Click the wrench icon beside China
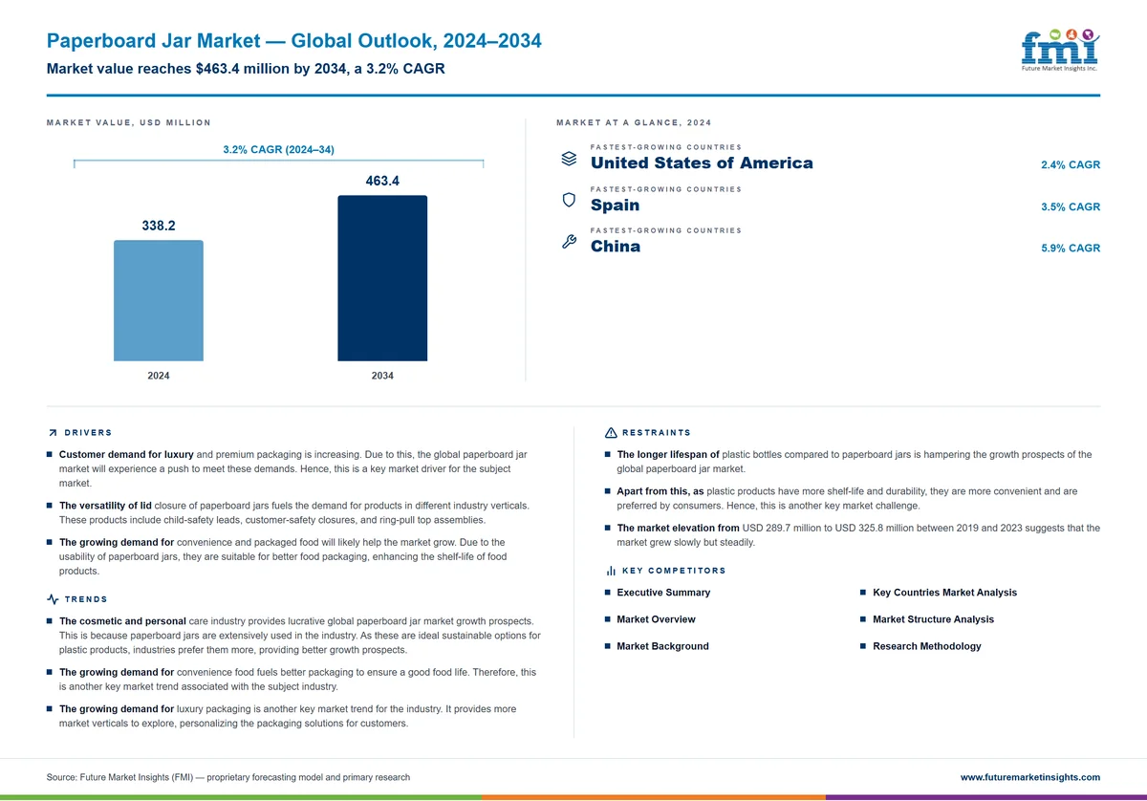 568,242
